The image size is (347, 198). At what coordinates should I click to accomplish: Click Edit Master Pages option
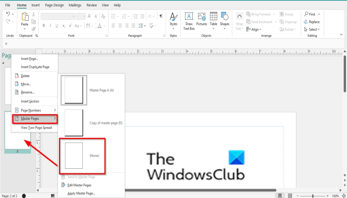coord(92,185)
